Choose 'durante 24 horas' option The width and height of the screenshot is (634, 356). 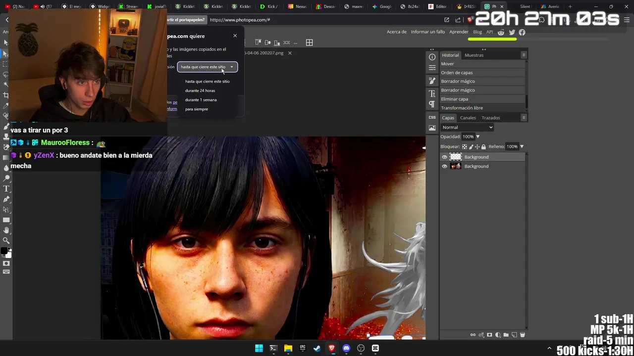[x=200, y=90]
